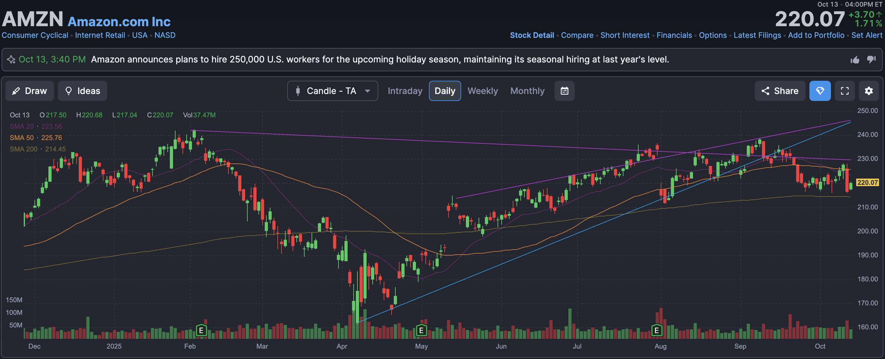Click the thumbs down icon on news
Viewport: 885px width, 359px height.
click(x=871, y=60)
